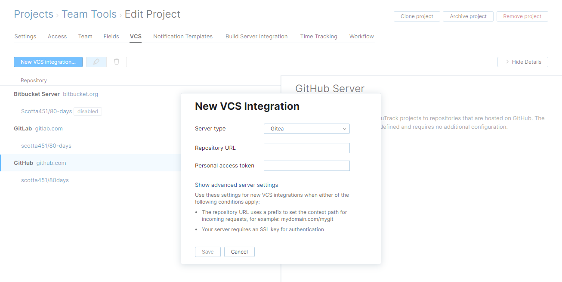Open the Workflow tab
This screenshot has width=562, height=282.
[x=361, y=36]
